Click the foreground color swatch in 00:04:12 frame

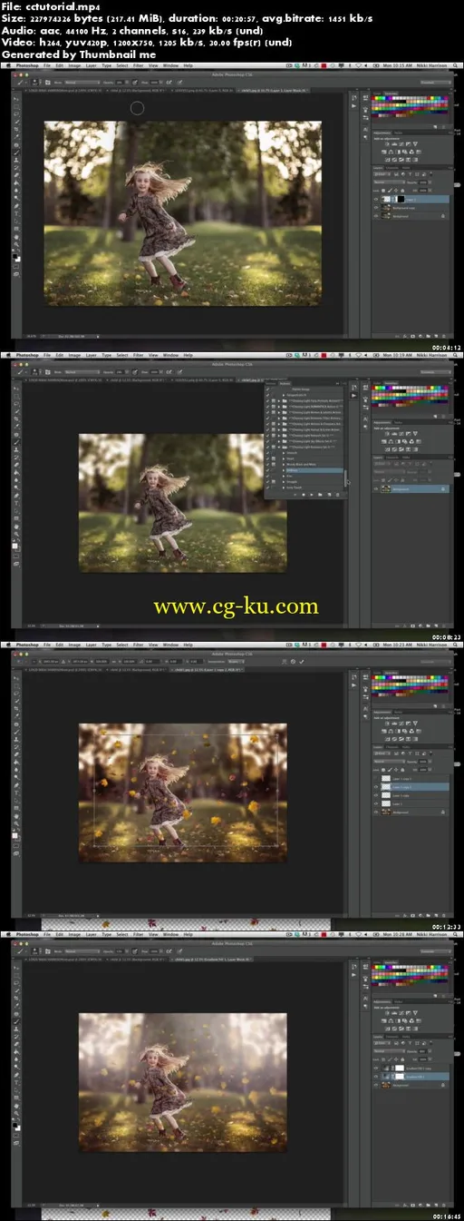pyautogui.click(x=14, y=256)
